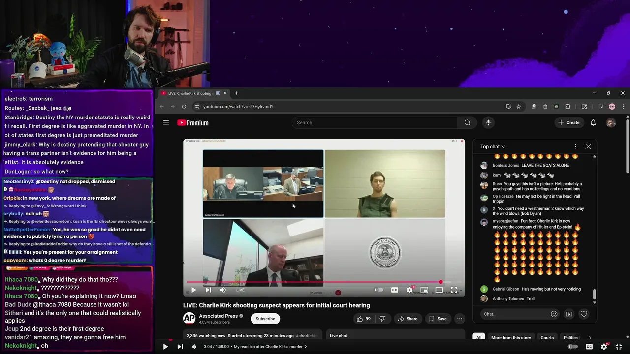Expand the Top chat dropdown
Image resolution: width=630 pixels, height=354 pixels.
coord(493,146)
